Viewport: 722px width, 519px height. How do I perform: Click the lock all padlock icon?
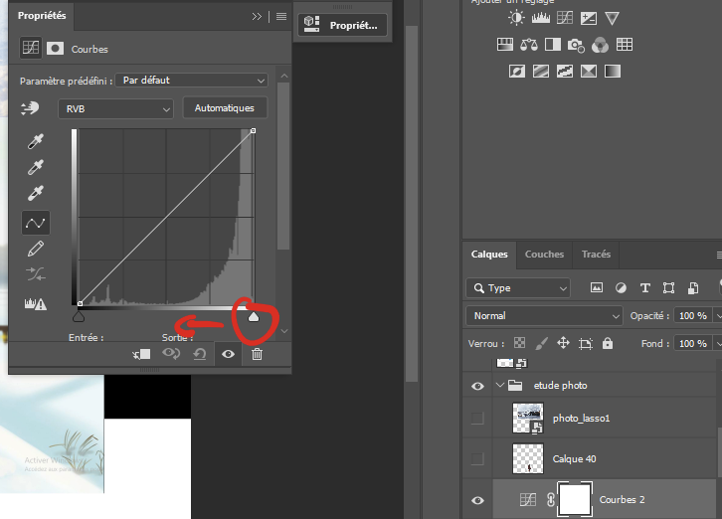(x=608, y=343)
